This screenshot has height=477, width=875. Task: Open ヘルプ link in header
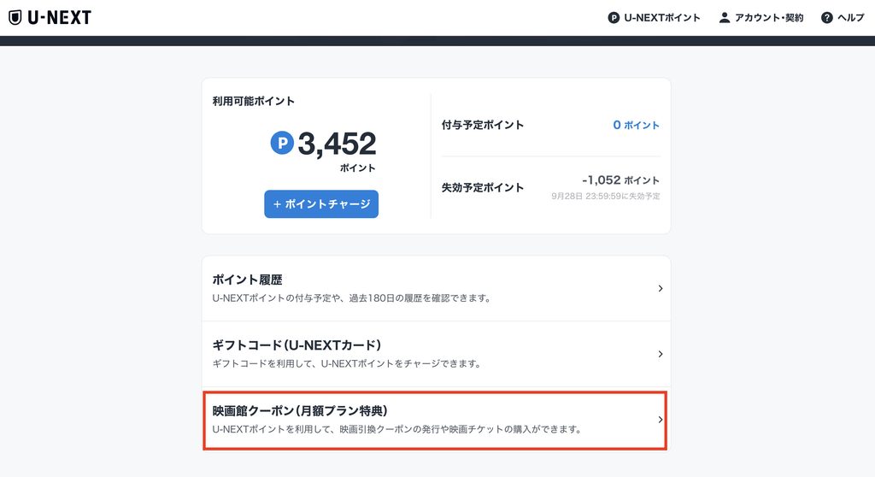point(851,18)
